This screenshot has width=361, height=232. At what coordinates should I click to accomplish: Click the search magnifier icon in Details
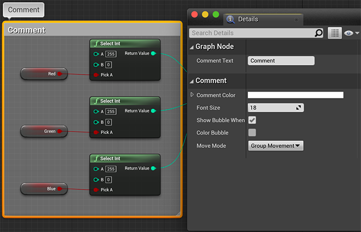point(318,33)
